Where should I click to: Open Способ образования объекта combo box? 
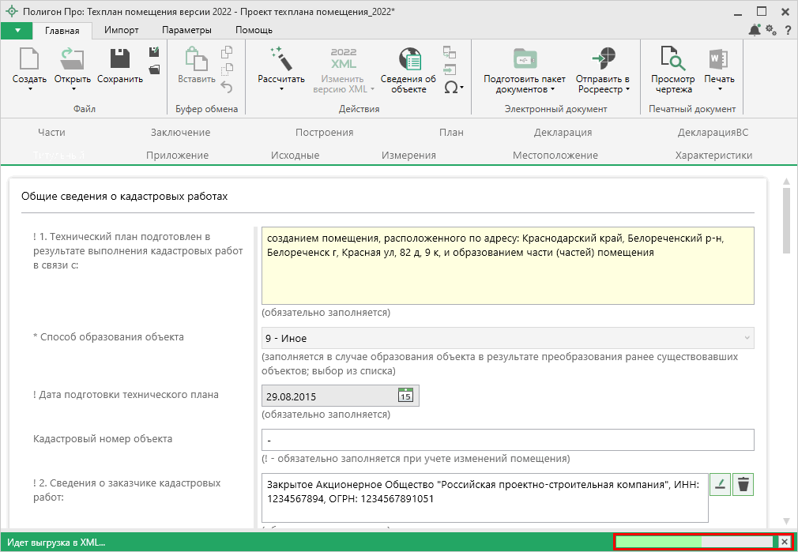click(507, 338)
